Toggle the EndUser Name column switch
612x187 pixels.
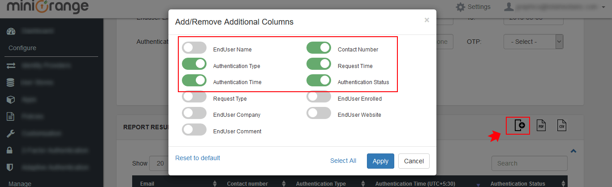click(x=194, y=48)
